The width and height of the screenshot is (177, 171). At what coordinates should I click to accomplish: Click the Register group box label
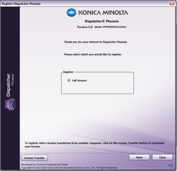68,72
